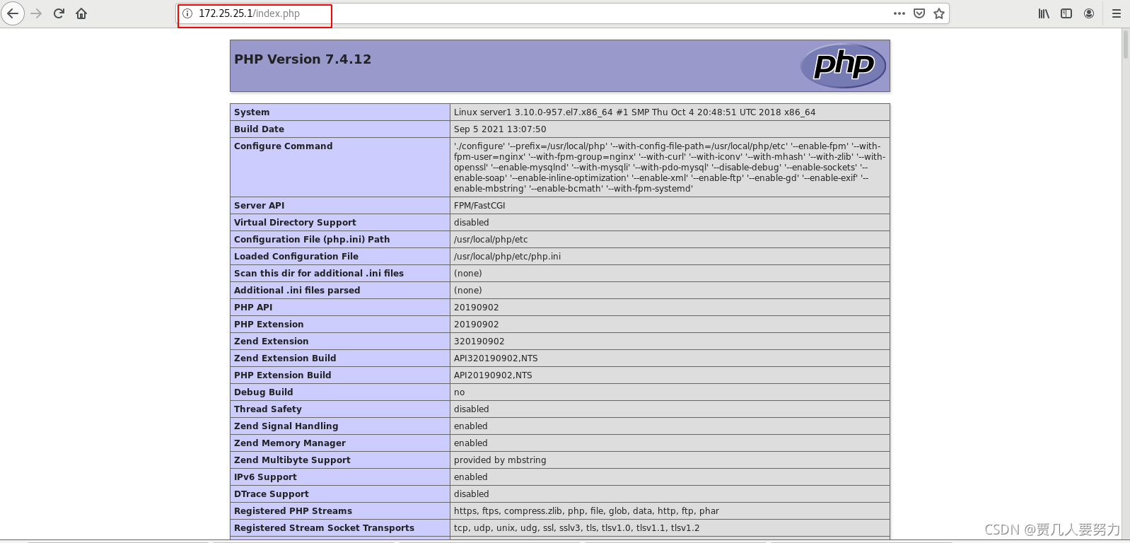Select the 'Thread Safety' label
The height and width of the screenshot is (543, 1130).
tap(268, 409)
